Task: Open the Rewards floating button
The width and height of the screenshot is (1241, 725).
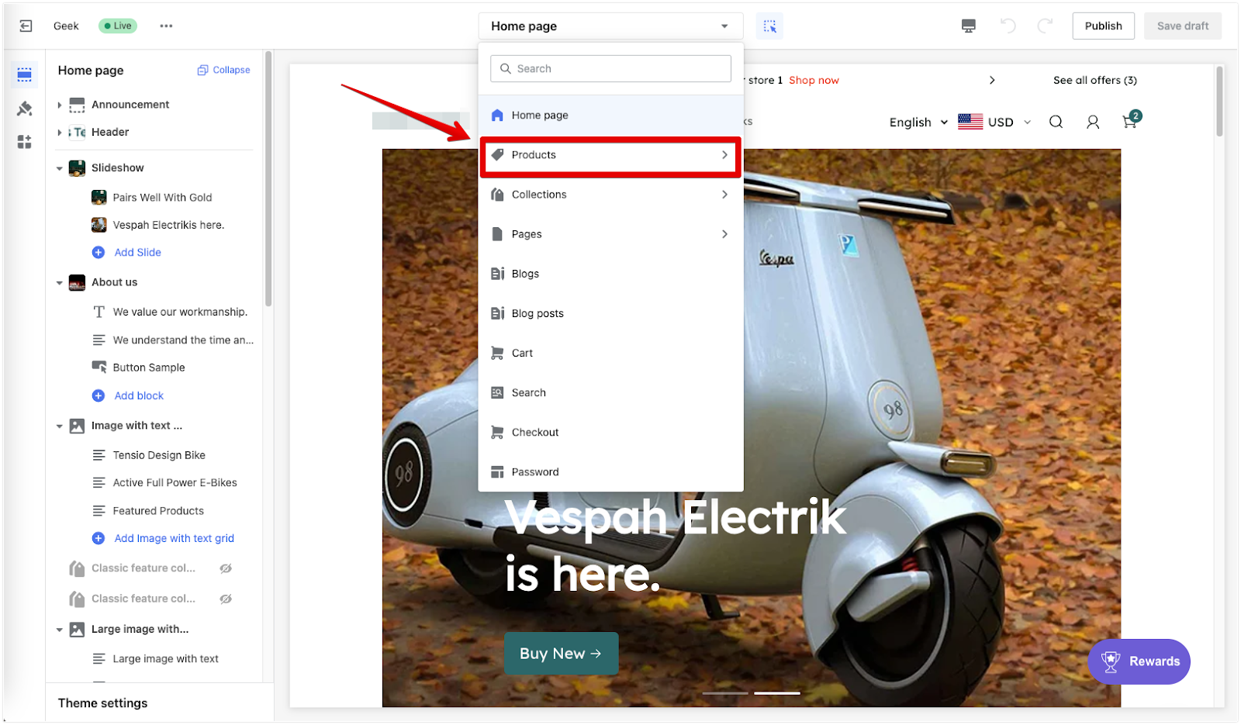Action: (x=1139, y=661)
